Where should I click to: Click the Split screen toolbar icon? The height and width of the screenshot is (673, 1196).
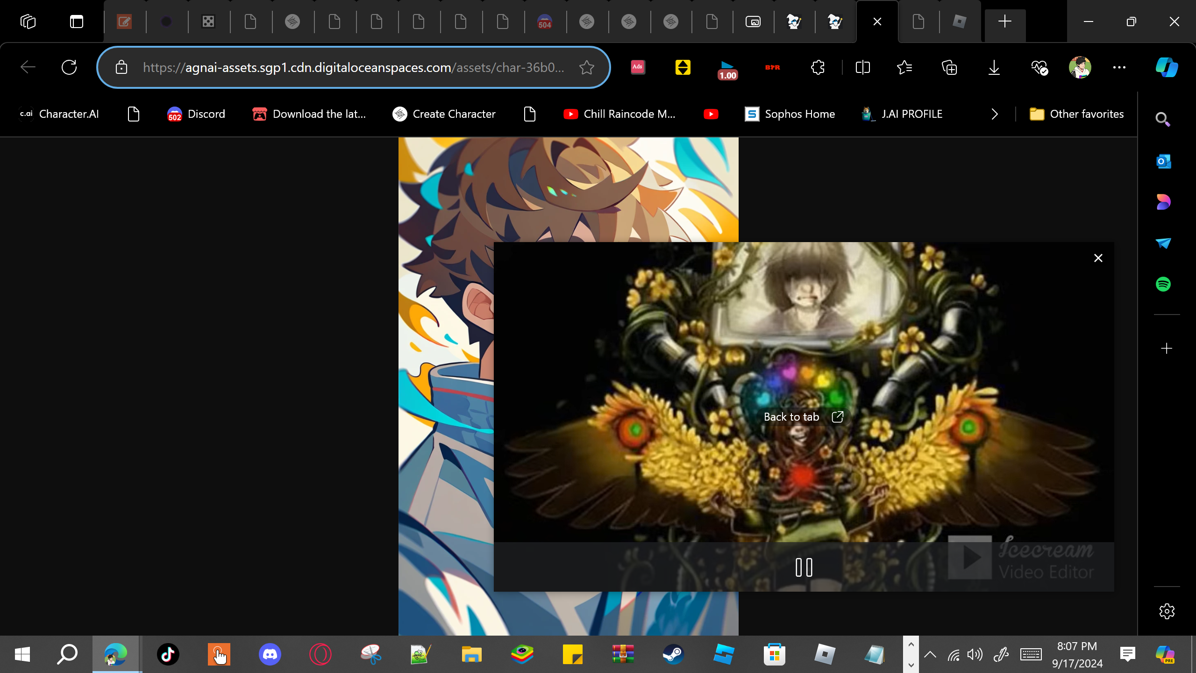862,67
